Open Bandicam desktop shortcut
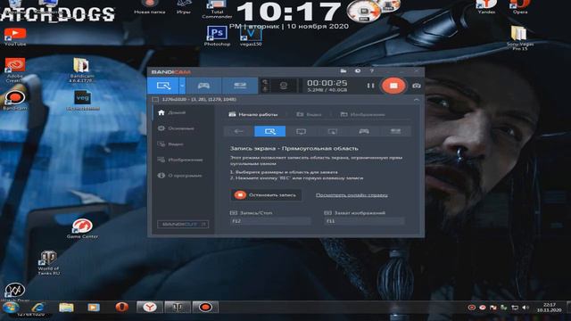 tap(15, 100)
